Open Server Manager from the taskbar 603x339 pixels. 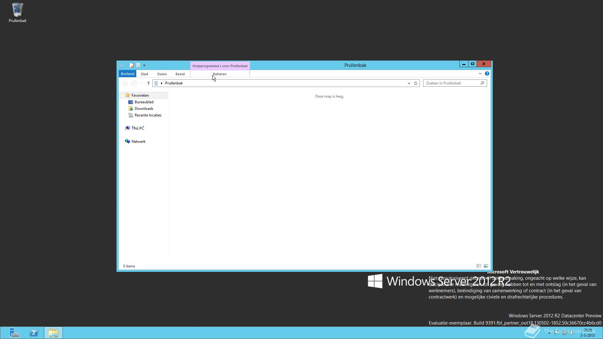coord(14,333)
